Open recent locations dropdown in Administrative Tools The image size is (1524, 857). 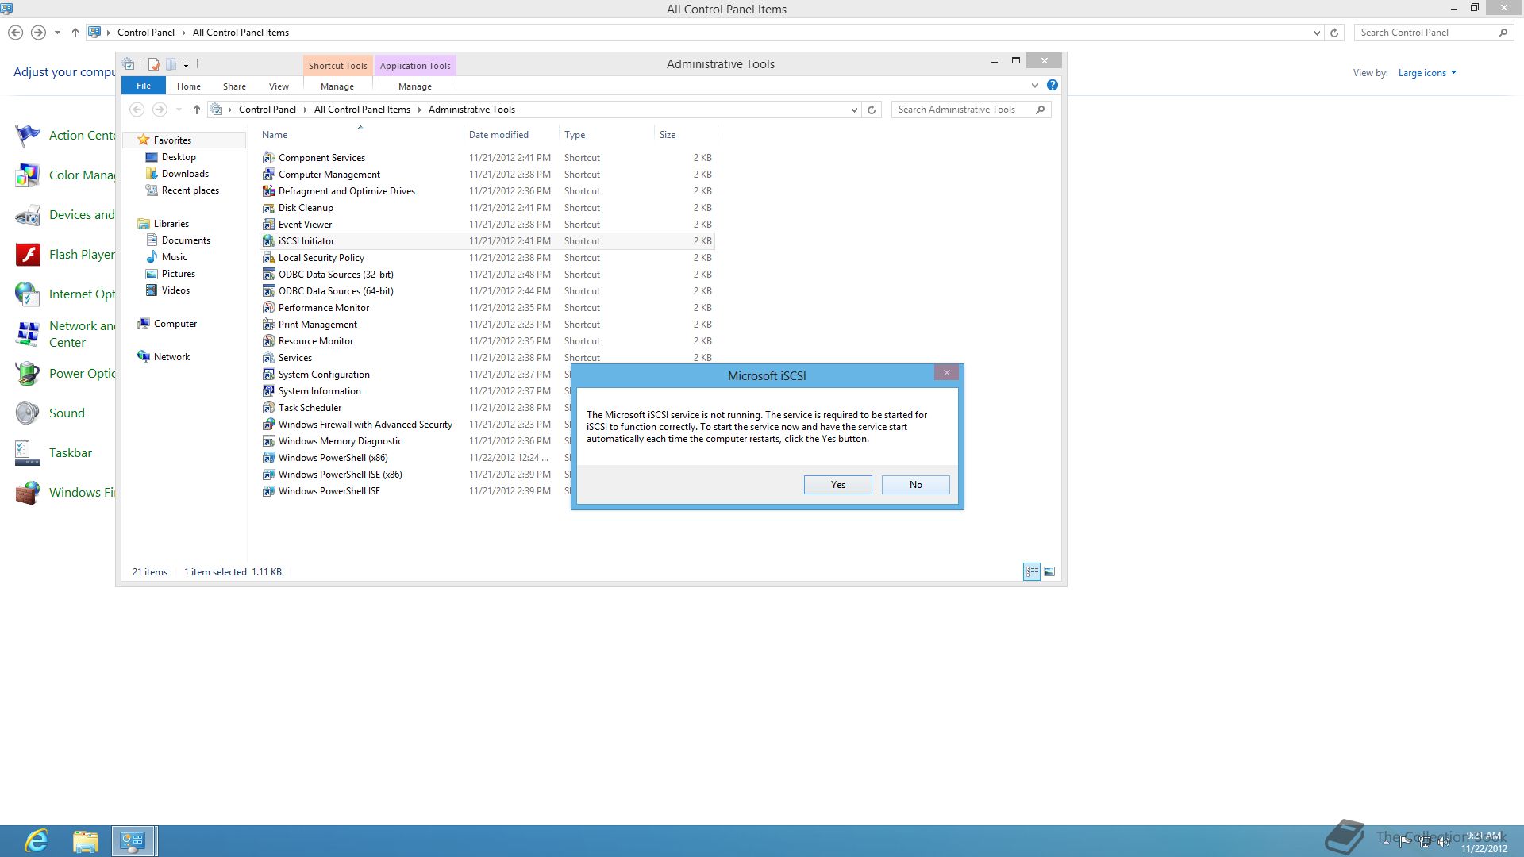(179, 110)
